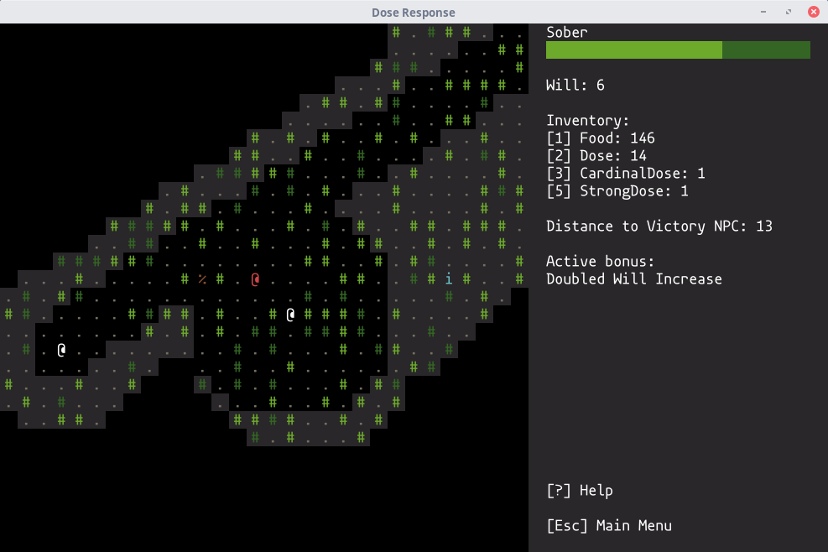Maximize the Dose Response window
Viewport: 828px width, 552px height.
click(x=789, y=12)
